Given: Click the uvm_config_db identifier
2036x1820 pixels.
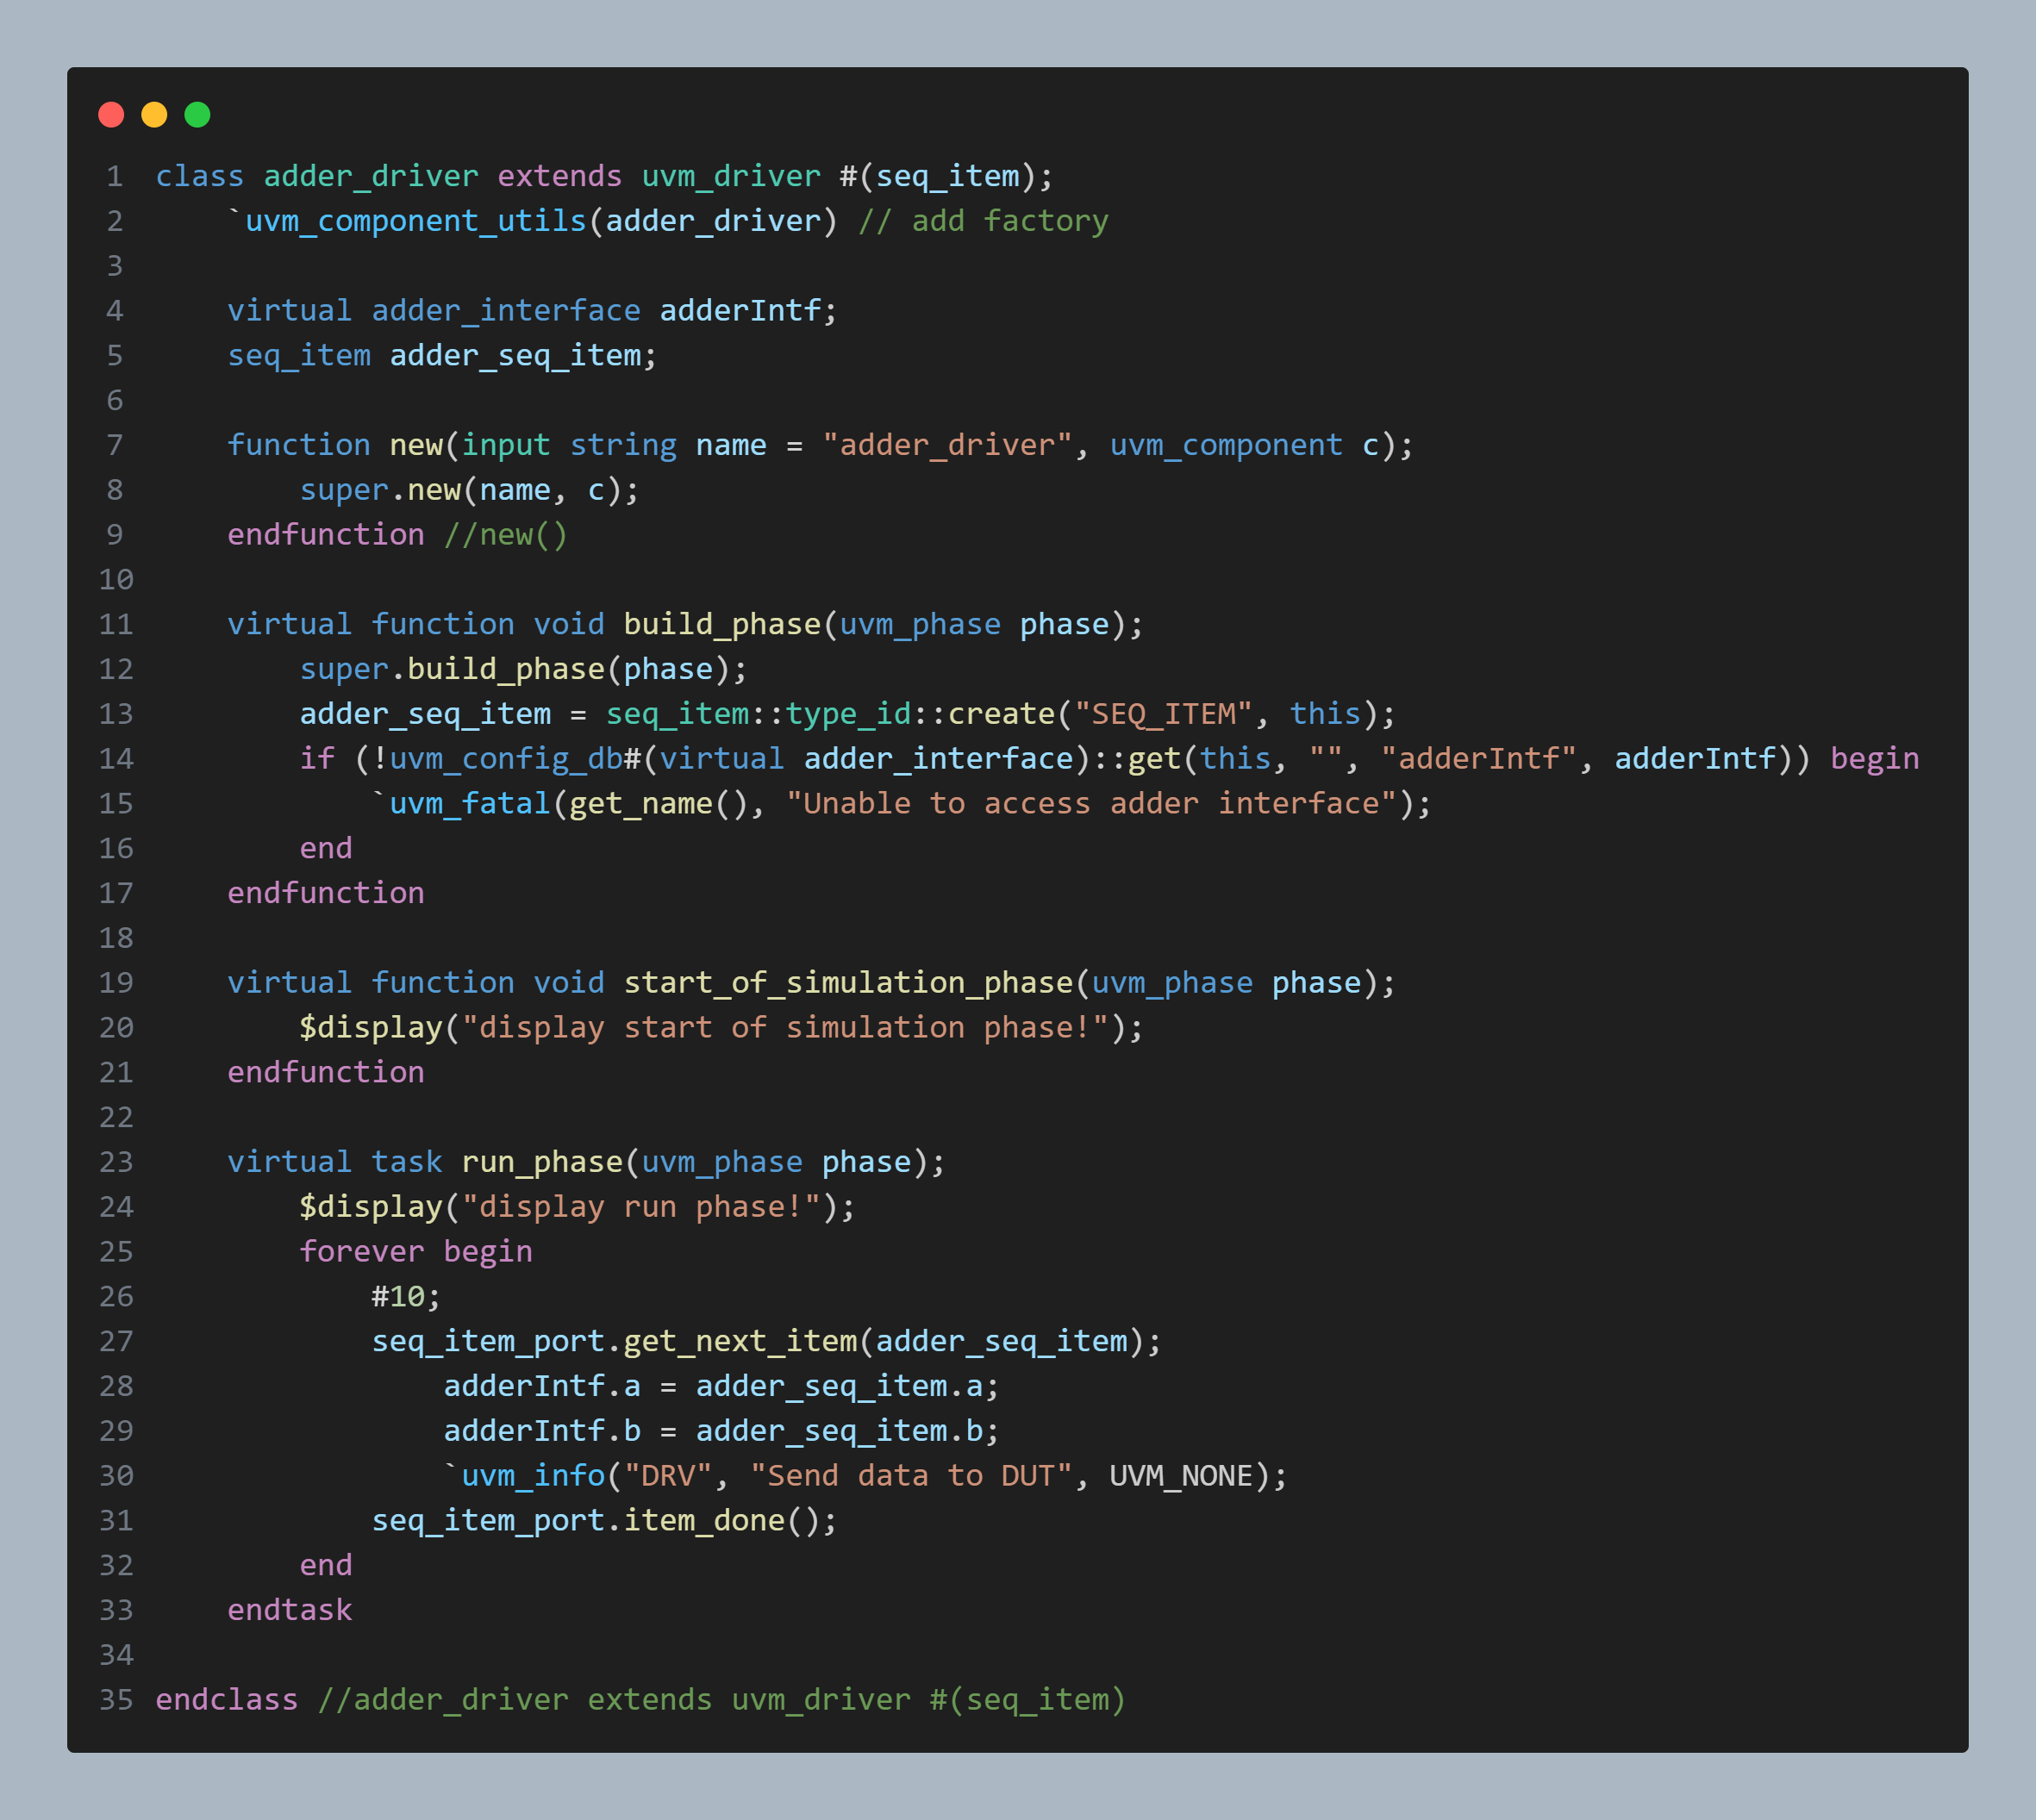Looking at the screenshot, I should [506, 759].
